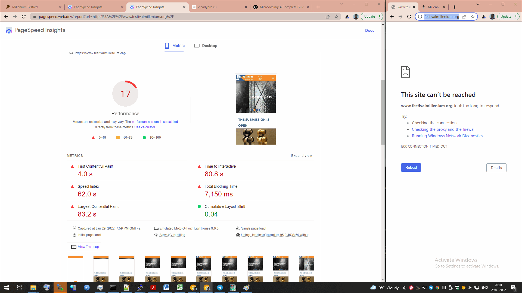Open Word from taskbar
Viewport: 522px width, 293px height.
166,288
